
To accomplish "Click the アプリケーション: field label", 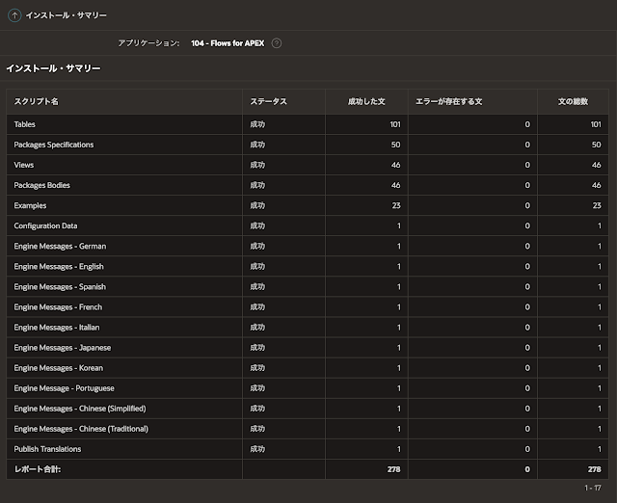I will [x=148, y=43].
